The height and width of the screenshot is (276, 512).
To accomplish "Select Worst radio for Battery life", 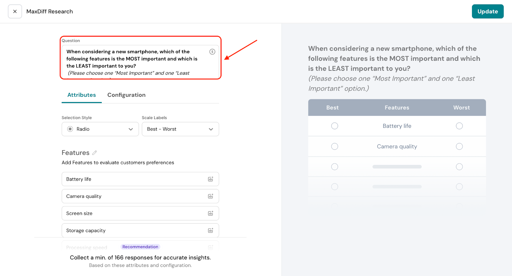I will point(459,126).
